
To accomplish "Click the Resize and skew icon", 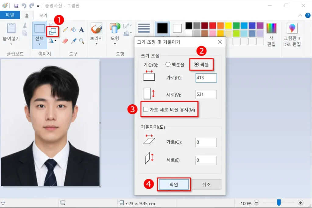I will pos(52,31).
